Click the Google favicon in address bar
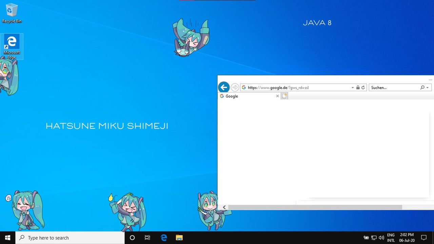Image resolution: width=434 pixels, height=244 pixels. click(244, 87)
